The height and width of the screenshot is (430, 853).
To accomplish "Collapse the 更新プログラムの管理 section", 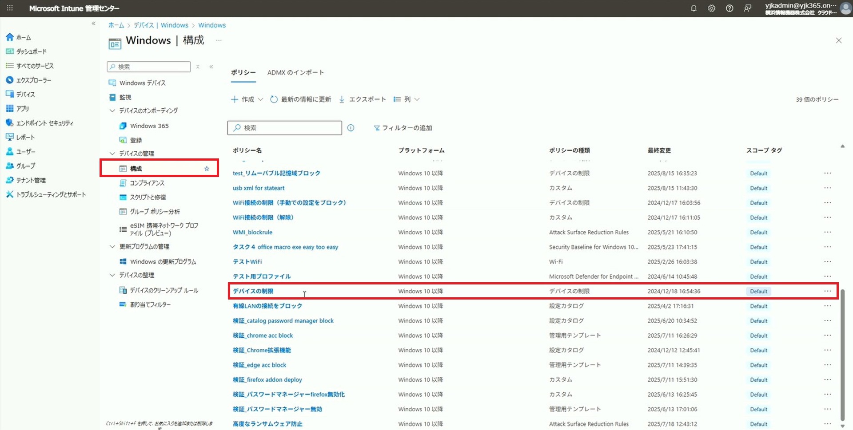I will pos(112,247).
